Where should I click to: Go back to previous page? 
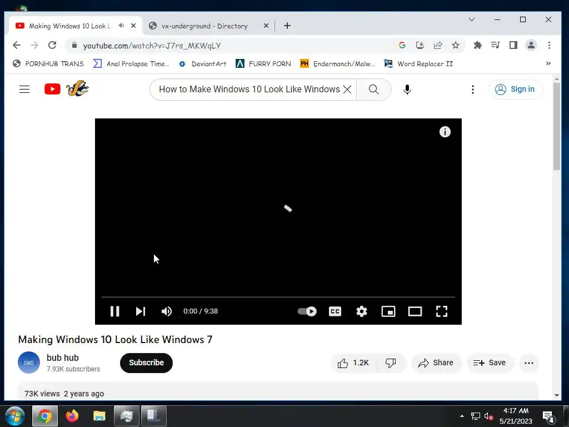(17, 45)
